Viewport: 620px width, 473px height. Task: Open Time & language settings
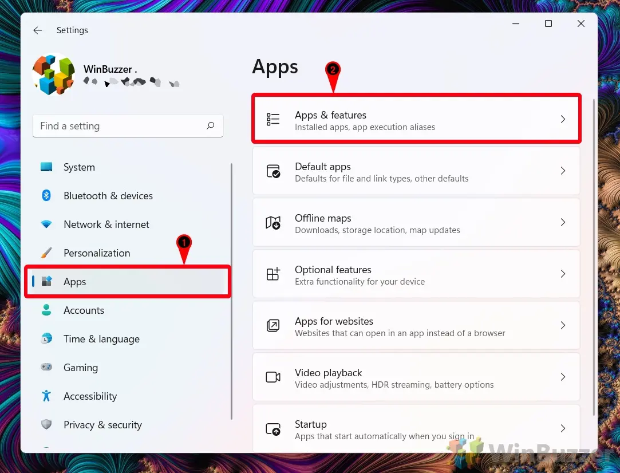pos(127,339)
